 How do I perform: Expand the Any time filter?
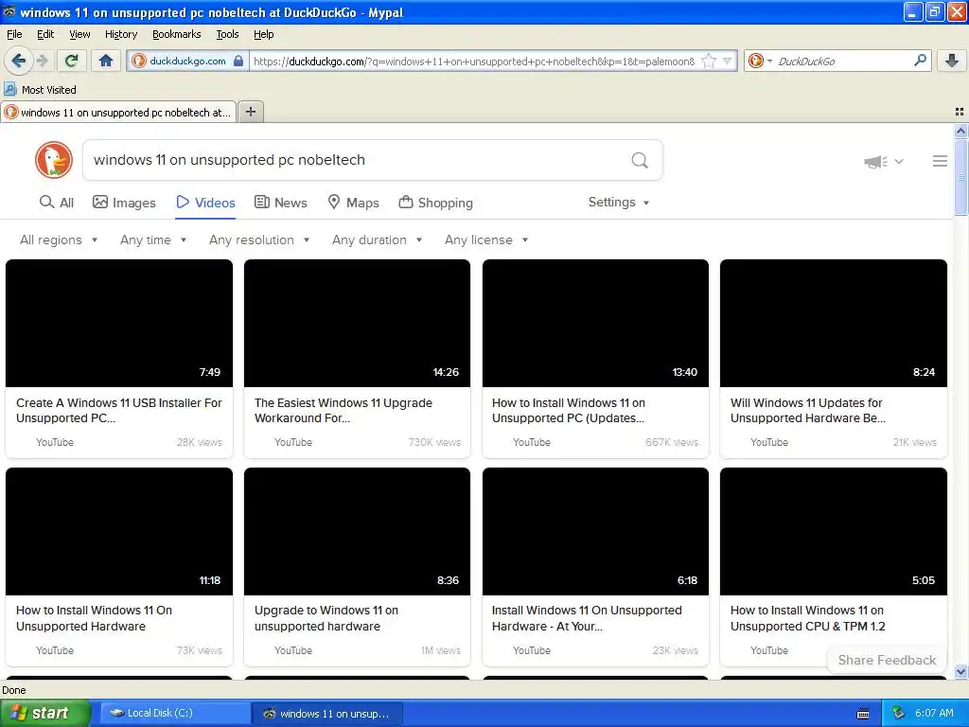(153, 239)
